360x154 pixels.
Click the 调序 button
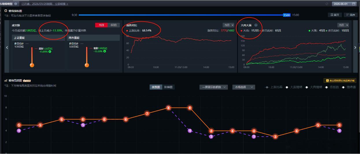tap(350, 15)
